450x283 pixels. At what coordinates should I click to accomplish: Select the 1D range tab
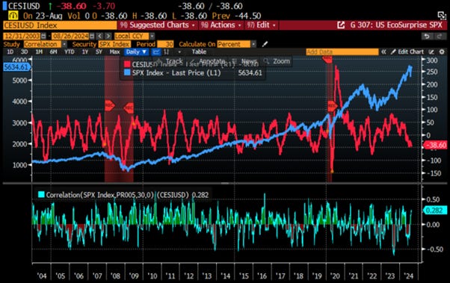[x=10, y=52]
